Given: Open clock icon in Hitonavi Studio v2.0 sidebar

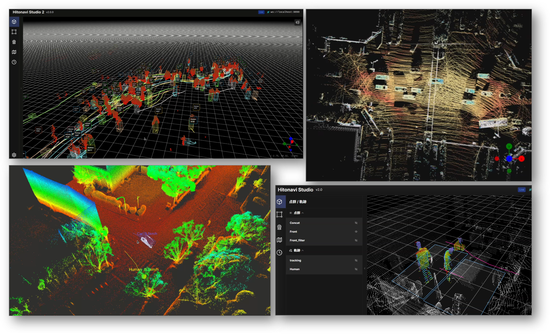Looking at the screenshot, I should pos(279,252).
